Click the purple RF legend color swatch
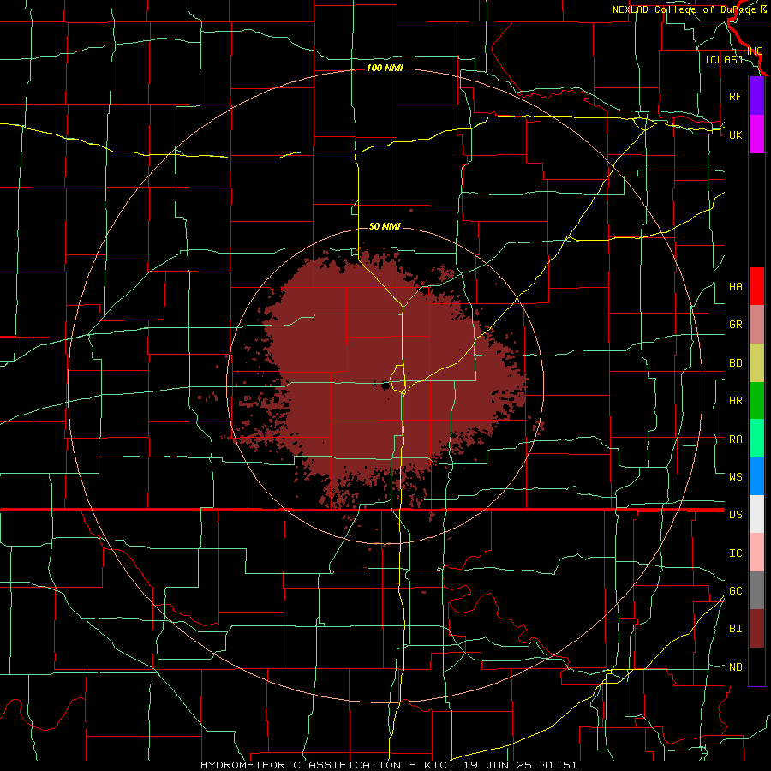The height and width of the screenshot is (771, 771). [x=756, y=96]
